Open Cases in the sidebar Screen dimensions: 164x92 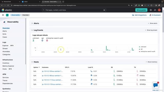click(x=5, y=37)
